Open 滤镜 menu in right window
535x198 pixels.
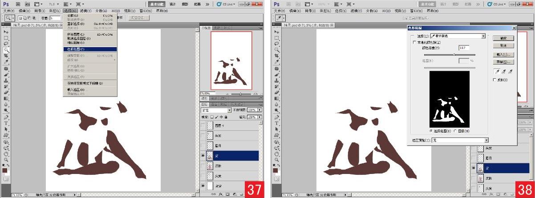click(x=356, y=10)
